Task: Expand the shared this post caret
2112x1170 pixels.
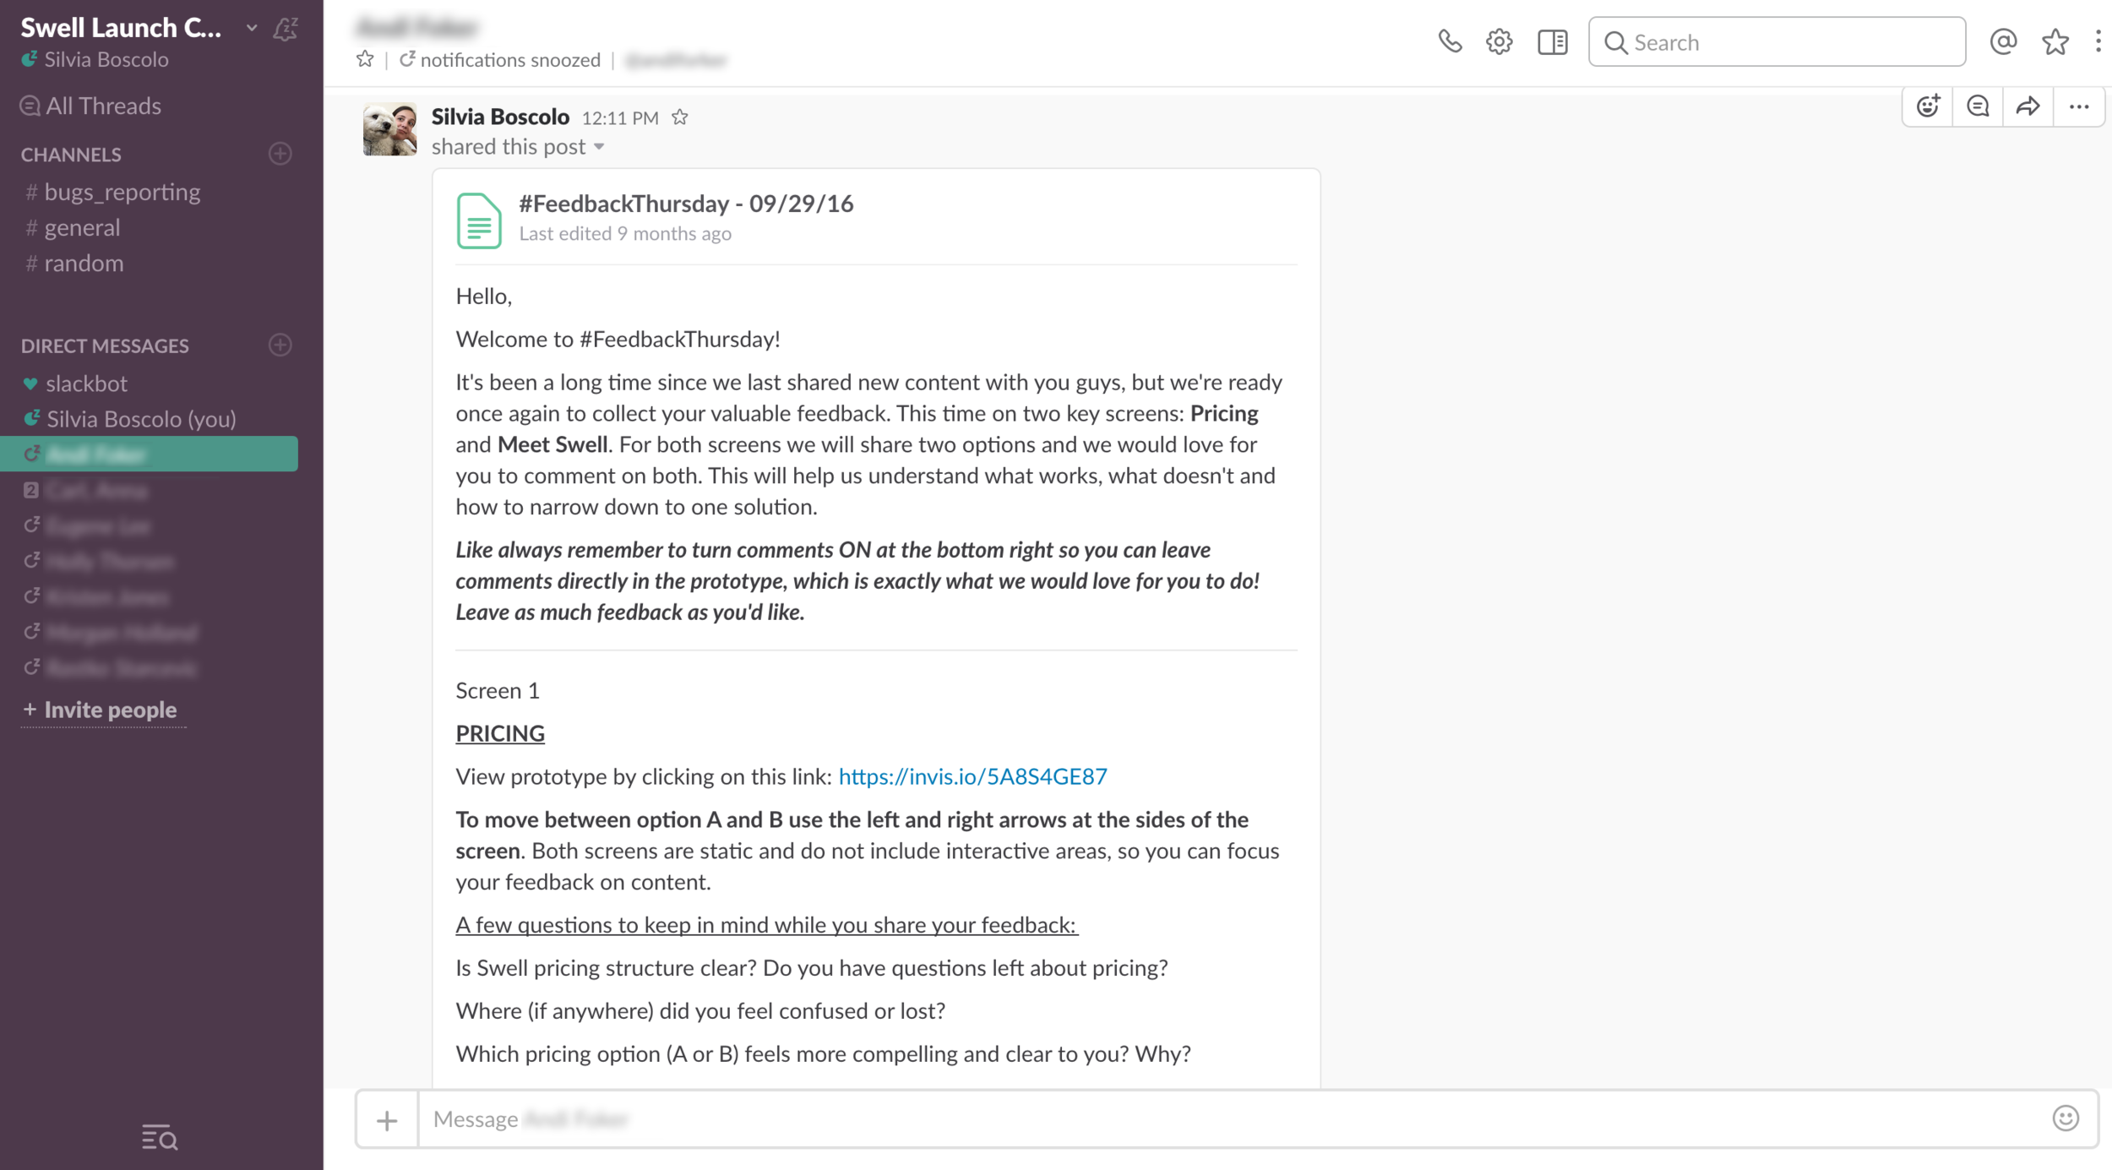Action: [599, 147]
